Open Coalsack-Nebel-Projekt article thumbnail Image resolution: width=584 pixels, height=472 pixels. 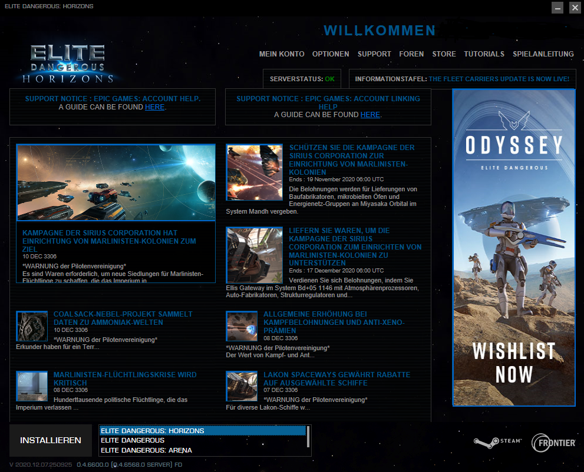(x=32, y=326)
